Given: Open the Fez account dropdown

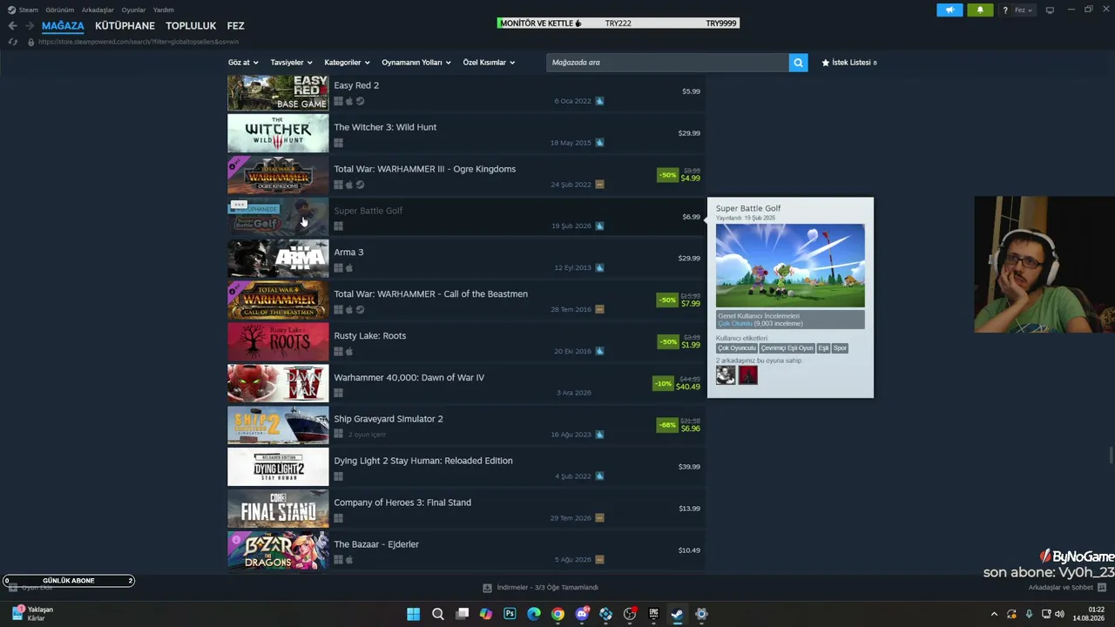Looking at the screenshot, I should pos(1024,10).
